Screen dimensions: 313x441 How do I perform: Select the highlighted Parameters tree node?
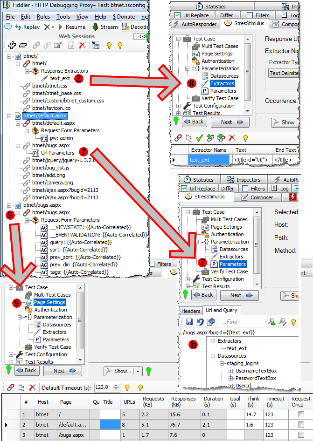point(233,264)
